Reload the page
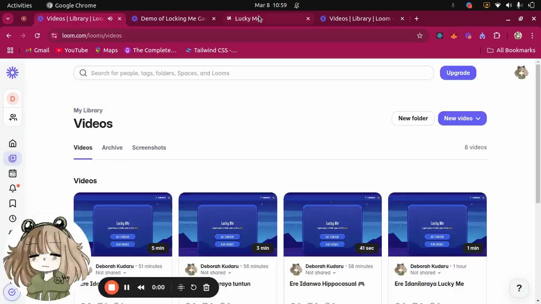The height and width of the screenshot is (304, 541). coord(37,36)
